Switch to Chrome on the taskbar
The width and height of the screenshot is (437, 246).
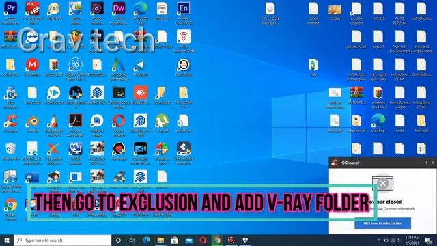217,240
